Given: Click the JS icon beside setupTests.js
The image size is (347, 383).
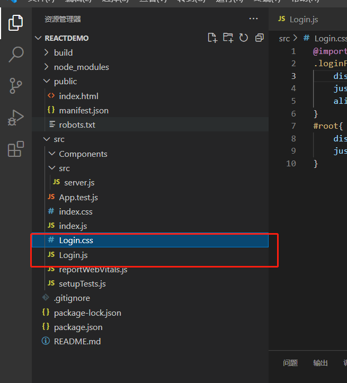Looking at the screenshot, I should pyautogui.click(x=51, y=283).
